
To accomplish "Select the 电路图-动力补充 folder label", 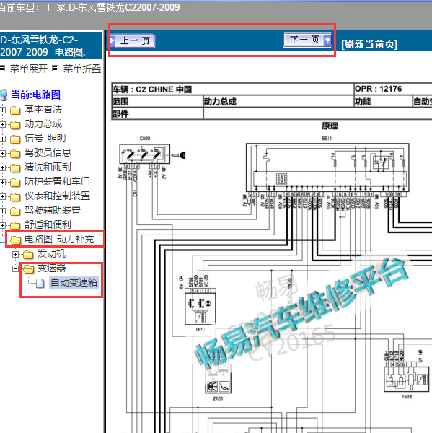I will 59,239.
